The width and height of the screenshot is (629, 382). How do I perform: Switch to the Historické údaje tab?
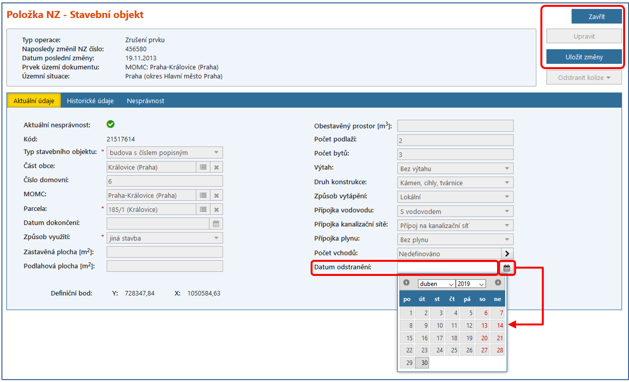tap(90, 101)
